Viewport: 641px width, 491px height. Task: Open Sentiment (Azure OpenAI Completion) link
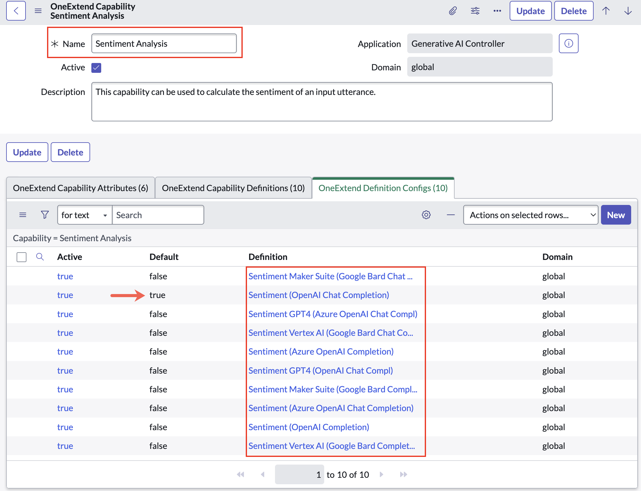point(321,352)
